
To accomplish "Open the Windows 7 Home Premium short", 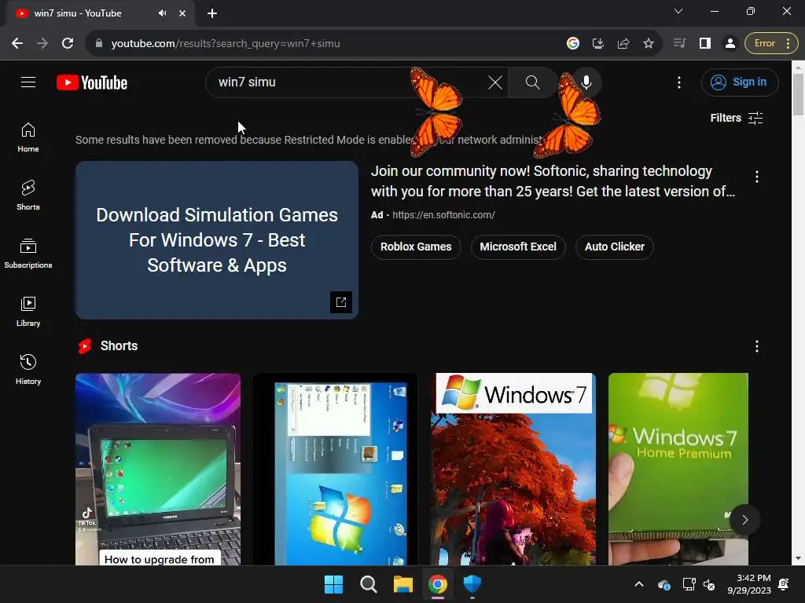I will click(678, 470).
